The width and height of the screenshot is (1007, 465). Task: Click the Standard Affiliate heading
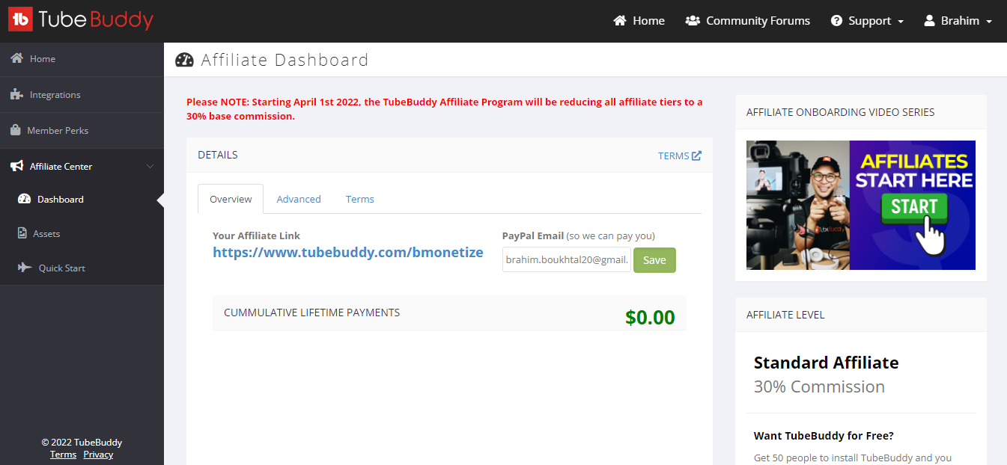tap(826, 363)
